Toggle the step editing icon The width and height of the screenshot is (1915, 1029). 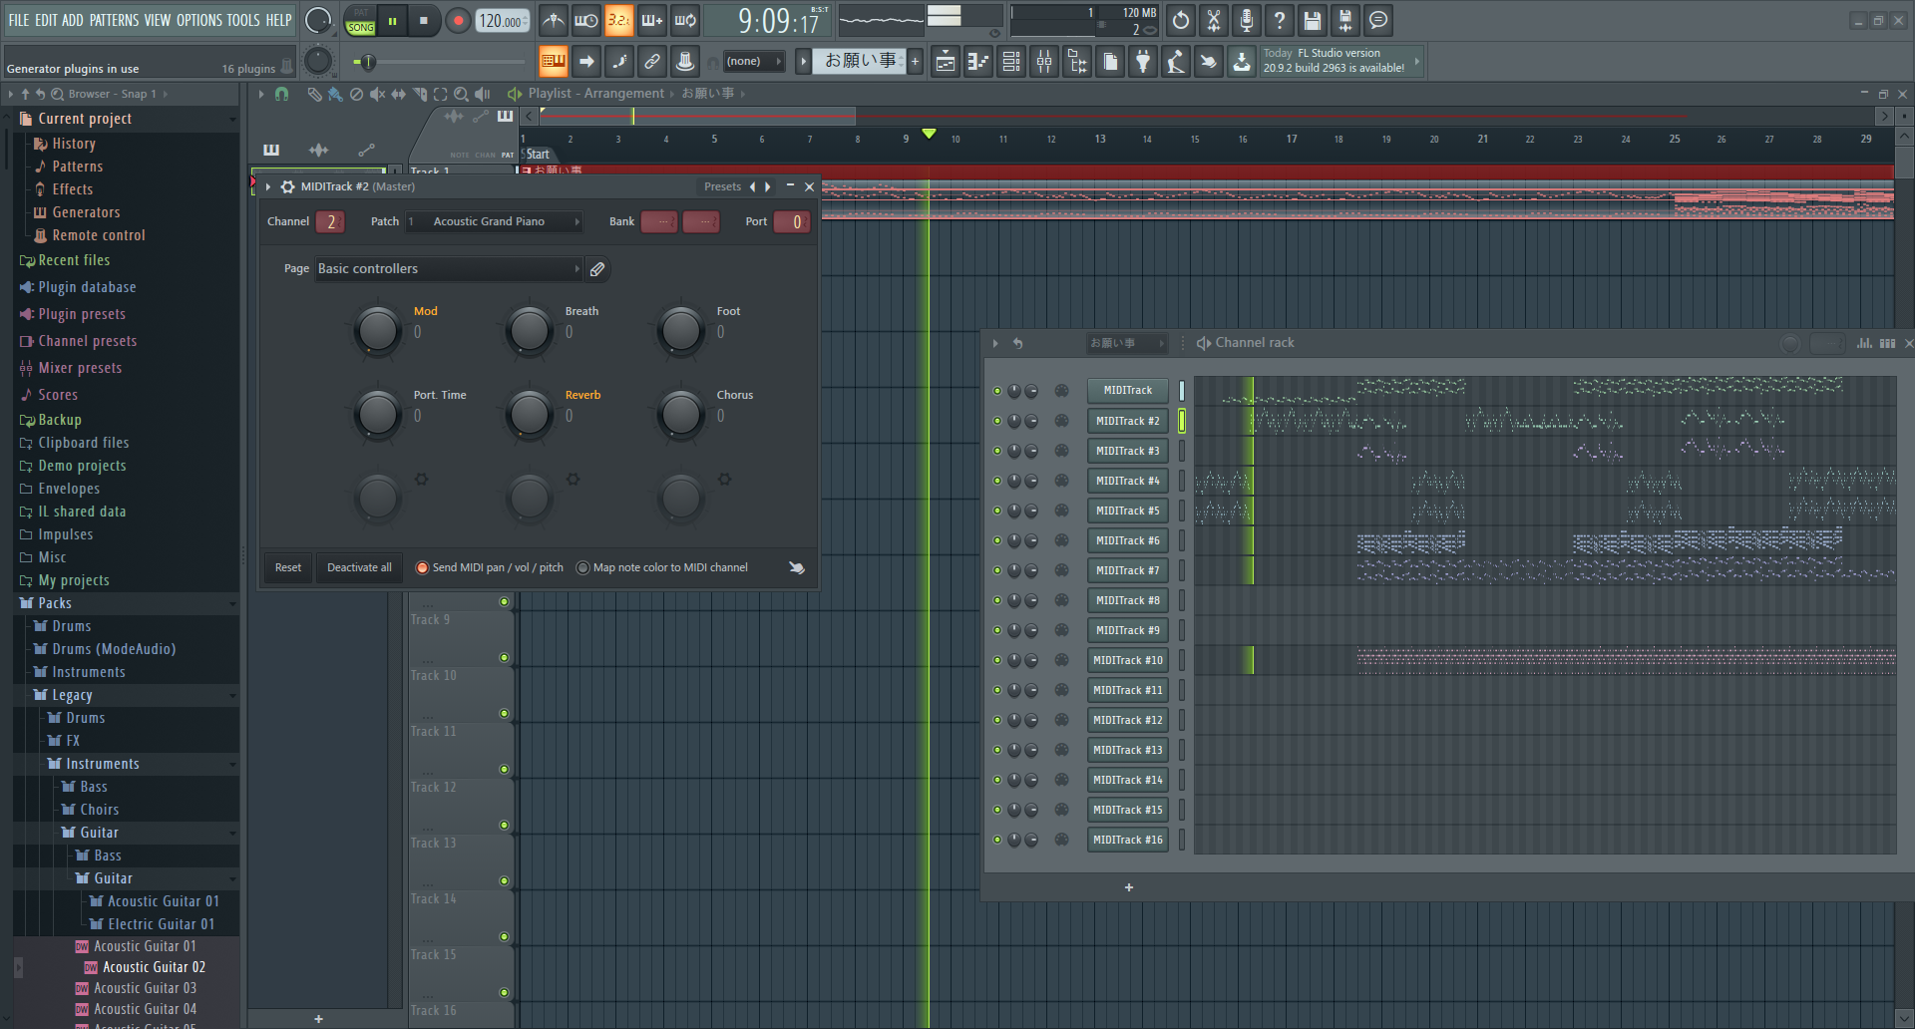point(619,62)
